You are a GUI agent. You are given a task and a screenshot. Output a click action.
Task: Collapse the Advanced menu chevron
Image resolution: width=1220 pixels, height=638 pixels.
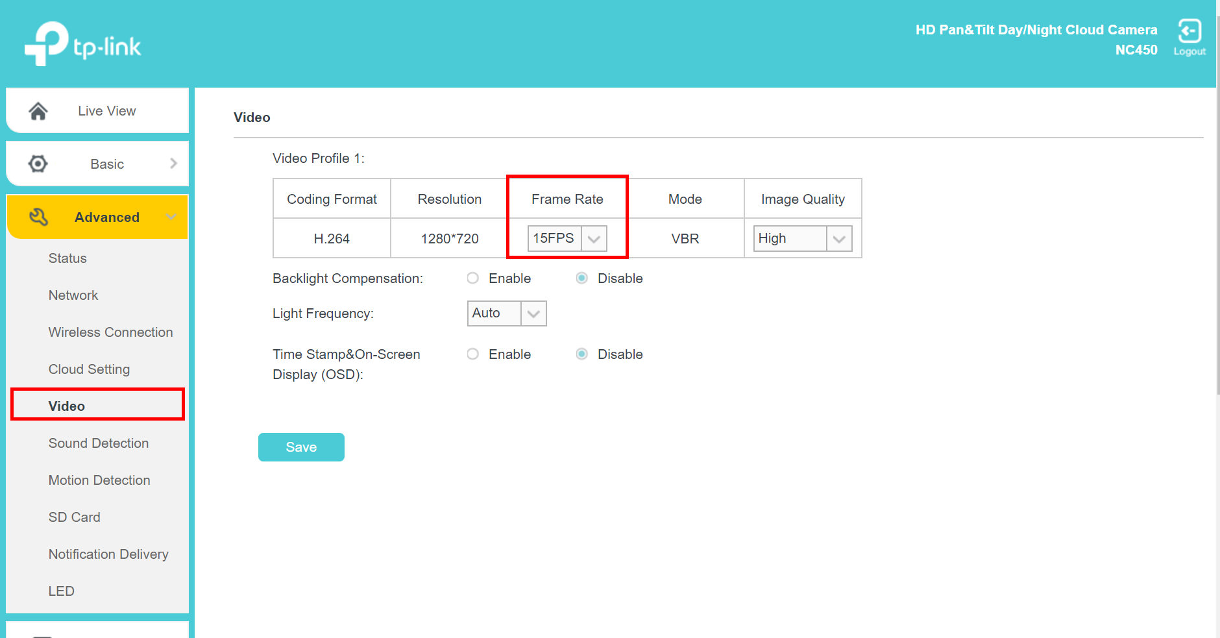pyautogui.click(x=171, y=217)
